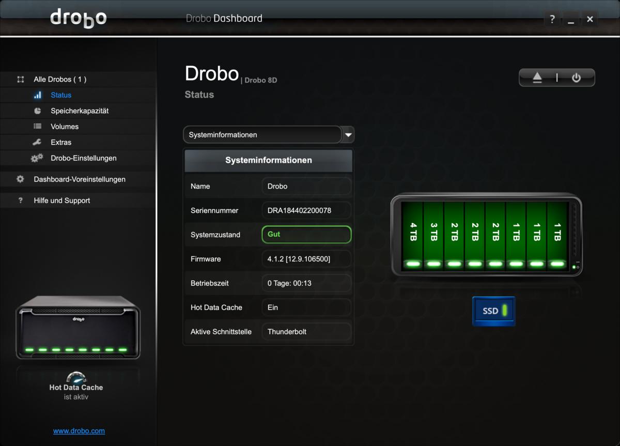Image resolution: width=620 pixels, height=446 pixels.
Task: Click the pie-chart icon beside Speicherkapazität
Action: 37,111
